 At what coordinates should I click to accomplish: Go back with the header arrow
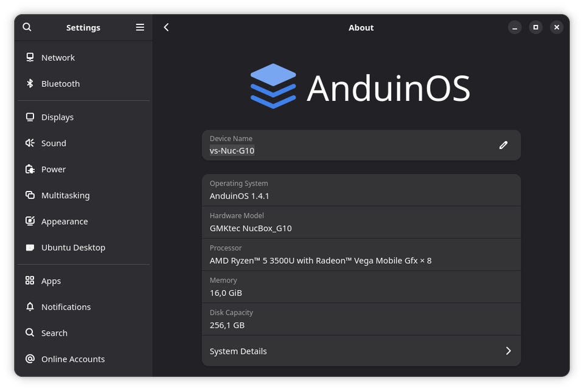coord(167,27)
